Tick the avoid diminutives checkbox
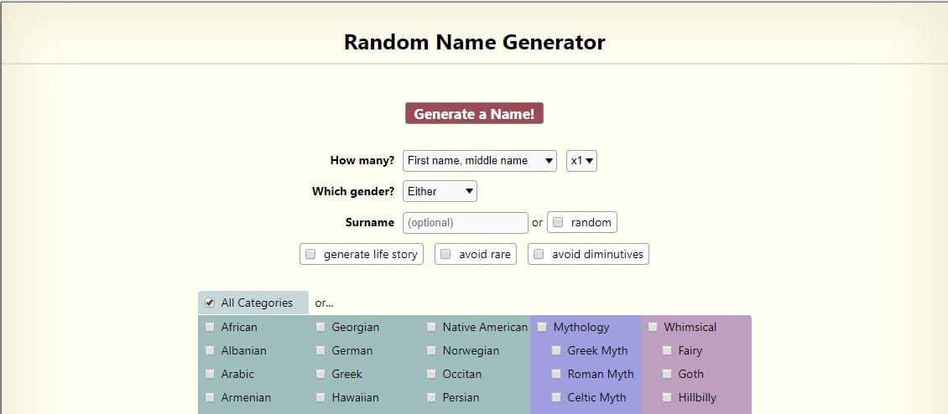 pyautogui.click(x=539, y=255)
